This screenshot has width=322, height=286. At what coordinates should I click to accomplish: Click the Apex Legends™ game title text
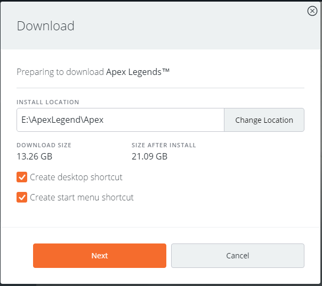pos(138,72)
